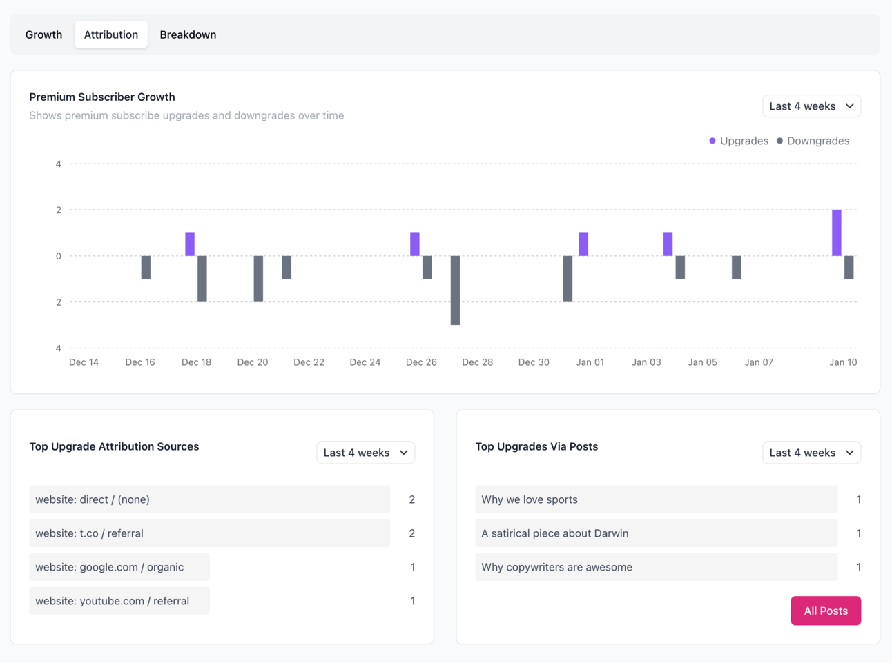The width and height of the screenshot is (892, 663).
Task: Click the 'website: google.com / organic' row
Action: point(119,567)
